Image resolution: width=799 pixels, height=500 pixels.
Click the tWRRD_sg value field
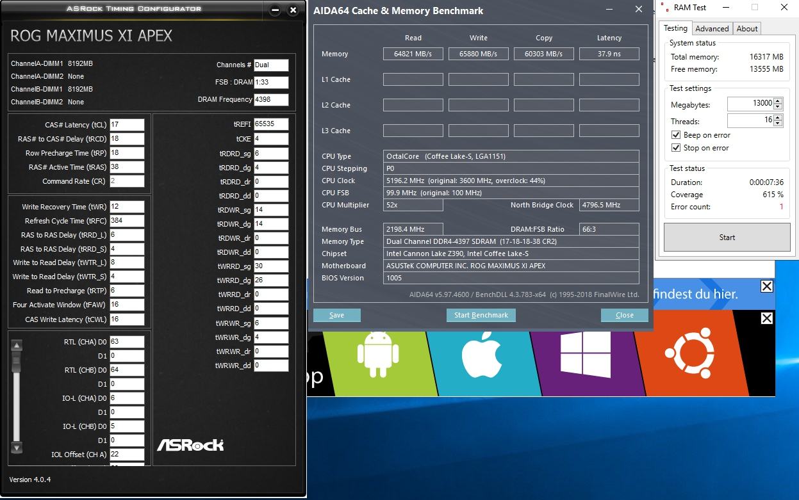click(271, 266)
